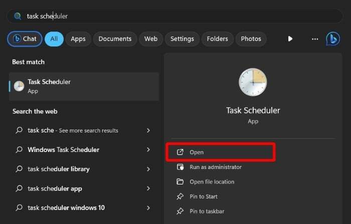The height and width of the screenshot is (224, 351).
Task: Expand chevron beside 'Windows Task Scheduler'
Action: [x=148, y=149]
